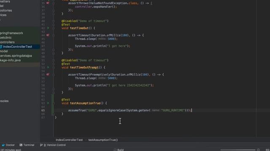Open the 9: Version Control tool window
This screenshot has width=270, height=151.
[x=53, y=145]
